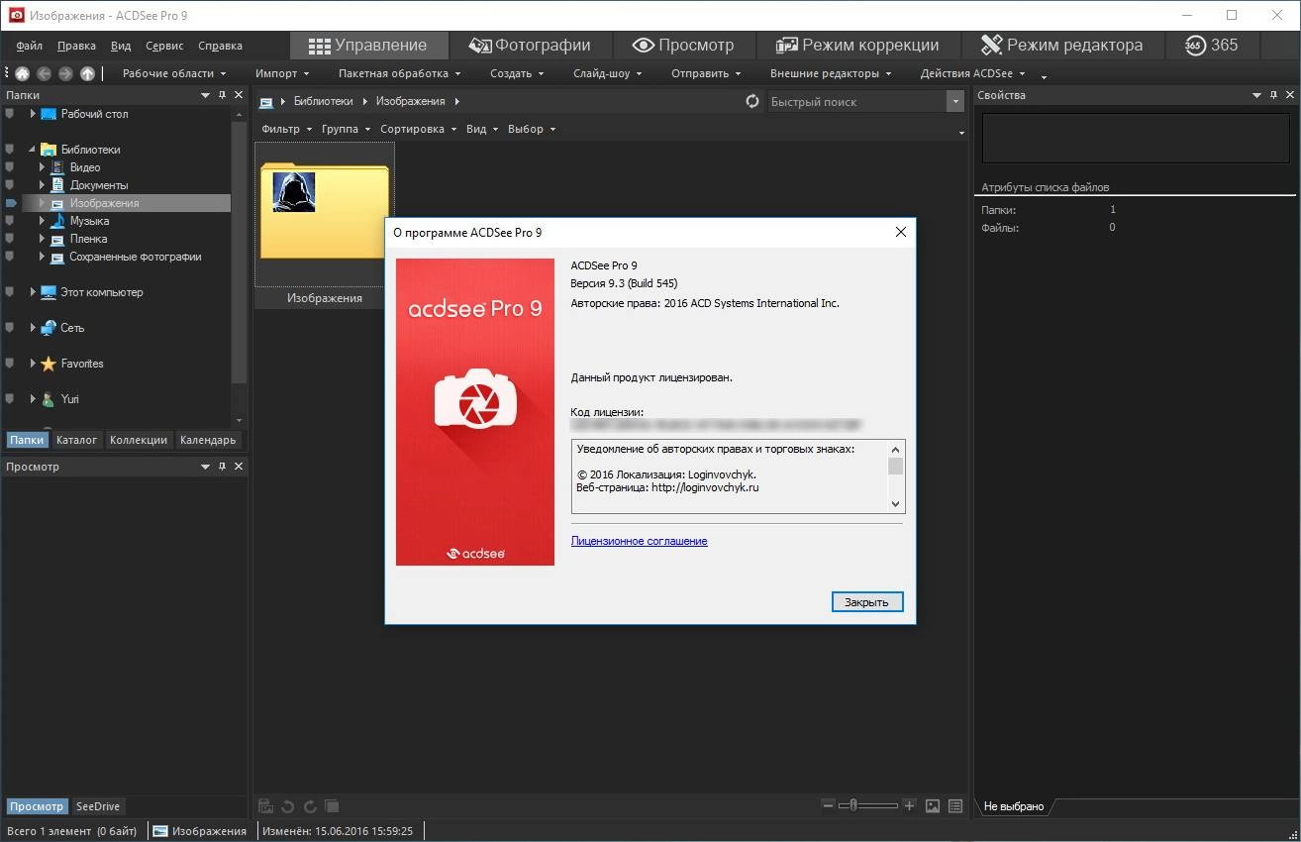Pin the Просмотр panel
Viewport: 1301px width, 842px height.
pyautogui.click(x=223, y=467)
